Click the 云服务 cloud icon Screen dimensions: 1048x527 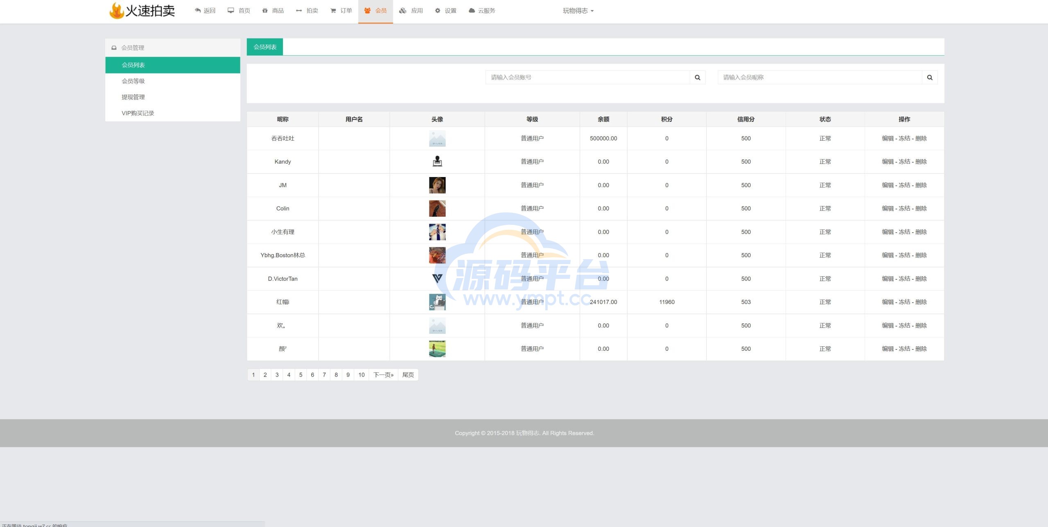pos(472,11)
